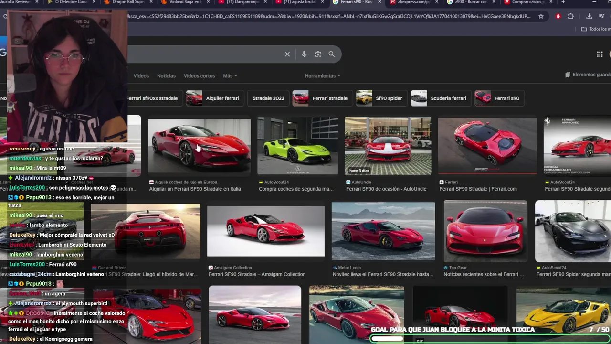Click Novitec lleva el Ferrari SF90 link
Screen dimensions: 611x344
pos(383,275)
